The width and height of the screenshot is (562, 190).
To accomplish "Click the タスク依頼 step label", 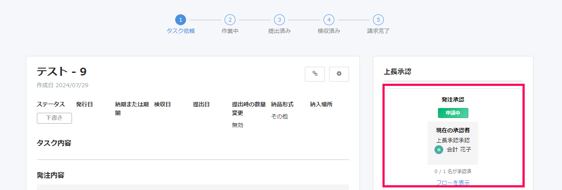I will [180, 31].
